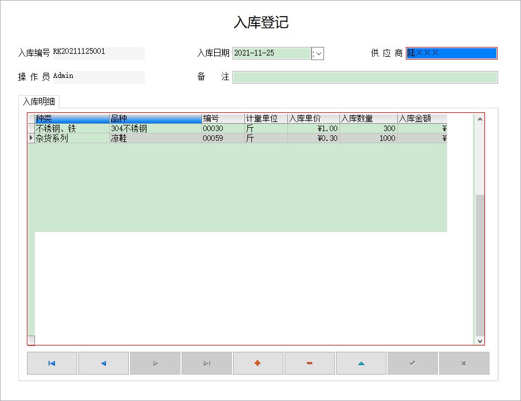The width and height of the screenshot is (521, 401).
Task: Select price cell ¥0.30
Action: [x=314, y=138]
